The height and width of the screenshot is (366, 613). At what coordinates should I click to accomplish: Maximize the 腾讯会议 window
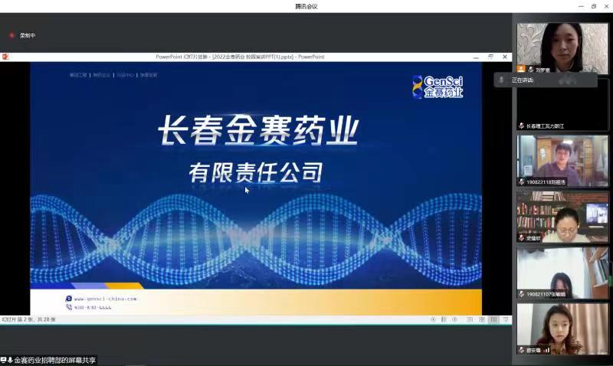pyautogui.click(x=594, y=7)
